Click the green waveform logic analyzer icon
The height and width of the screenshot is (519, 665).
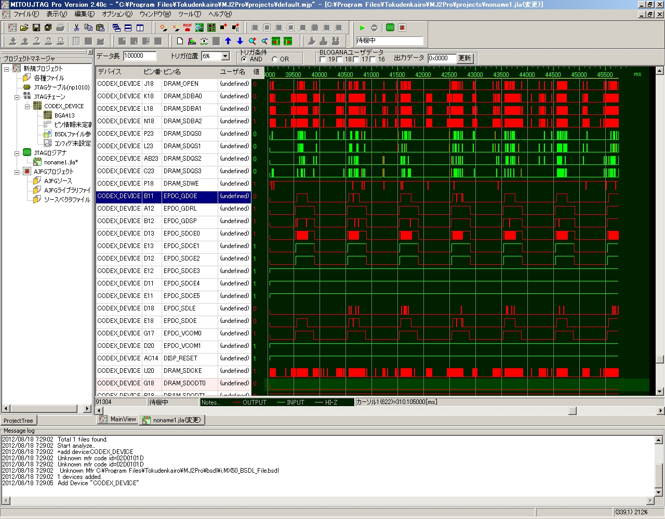390,28
